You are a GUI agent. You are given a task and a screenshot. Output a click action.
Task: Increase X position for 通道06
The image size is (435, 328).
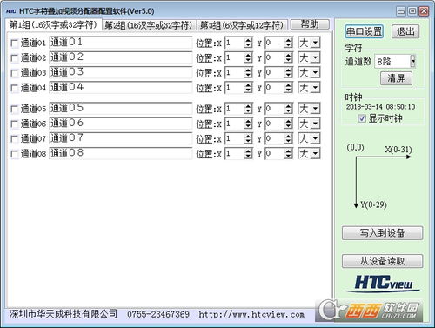(x=248, y=121)
